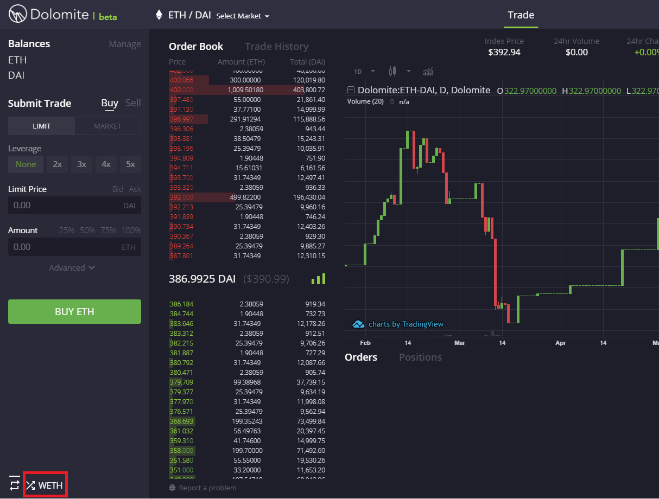Click the ETH diamond icon beside ETH / DAI
The image size is (659, 499).
pyautogui.click(x=159, y=15)
